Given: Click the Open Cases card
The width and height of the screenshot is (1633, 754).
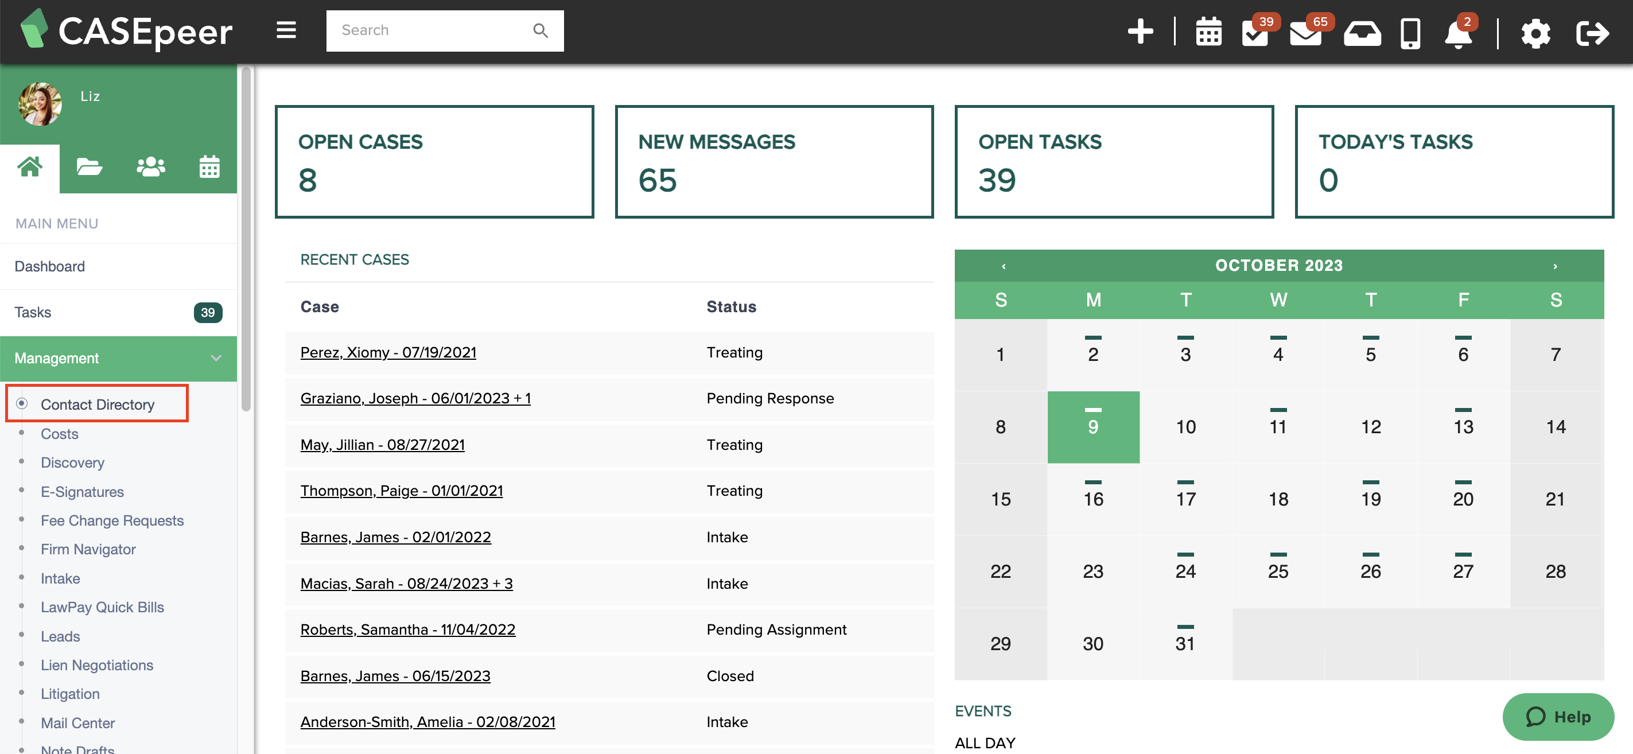Looking at the screenshot, I should 434,162.
